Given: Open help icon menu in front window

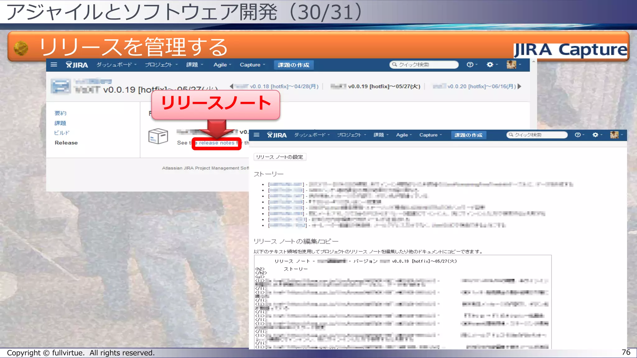Looking at the screenshot, I should (x=579, y=135).
